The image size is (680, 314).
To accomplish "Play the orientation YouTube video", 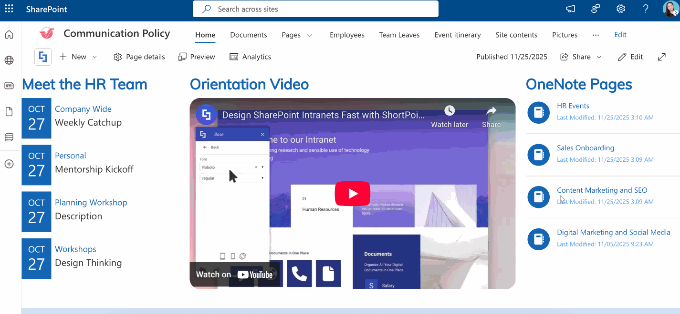I will [353, 194].
